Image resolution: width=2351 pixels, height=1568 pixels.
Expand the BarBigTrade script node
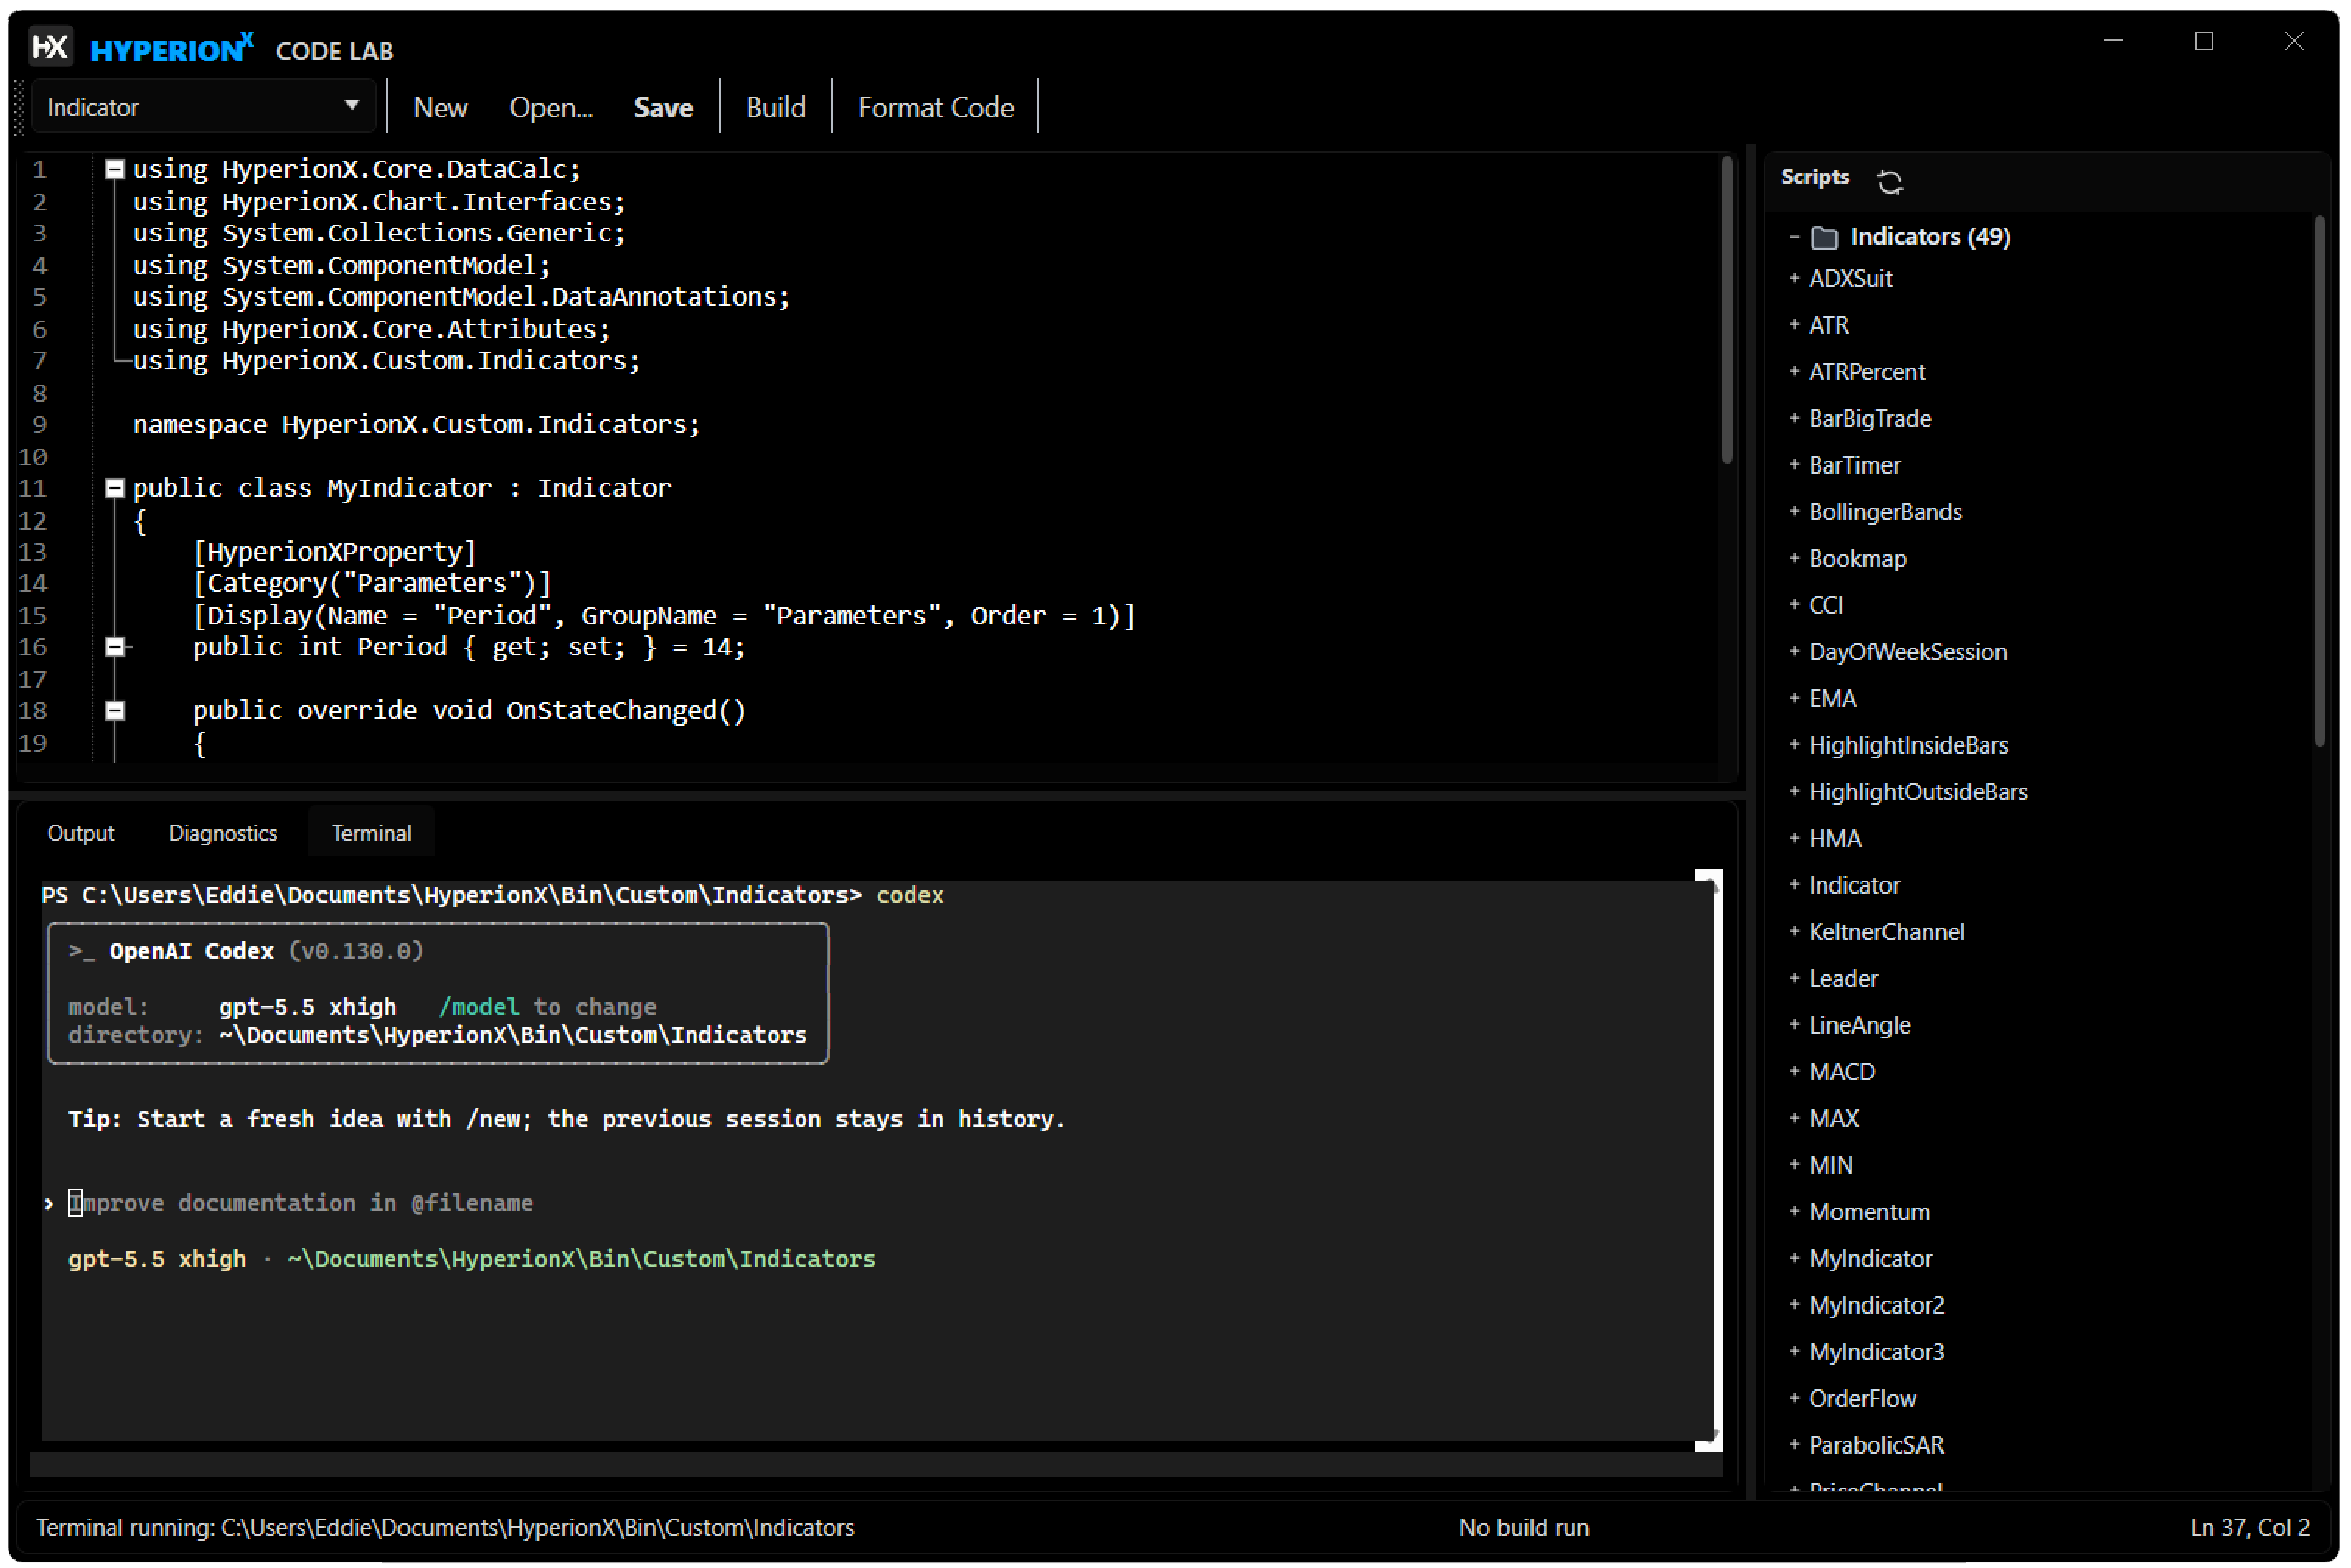click(1794, 418)
